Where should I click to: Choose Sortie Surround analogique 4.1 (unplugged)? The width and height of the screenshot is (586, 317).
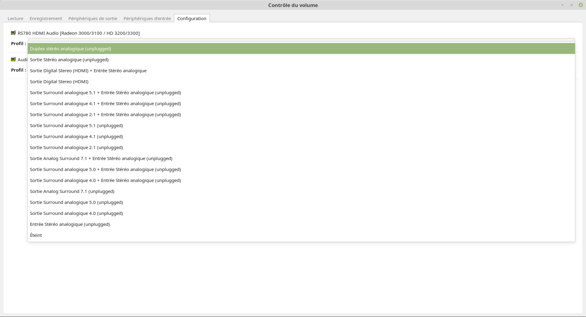tap(76, 137)
